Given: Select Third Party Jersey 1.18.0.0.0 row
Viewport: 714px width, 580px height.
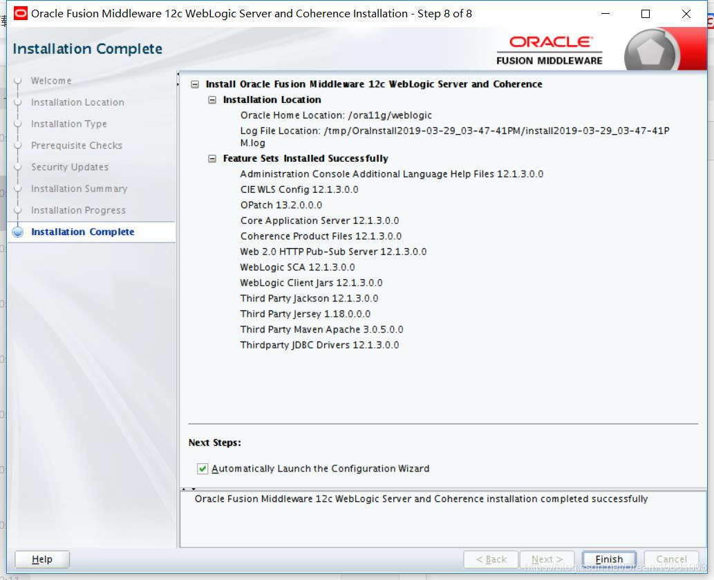Looking at the screenshot, I should [305, 314].
